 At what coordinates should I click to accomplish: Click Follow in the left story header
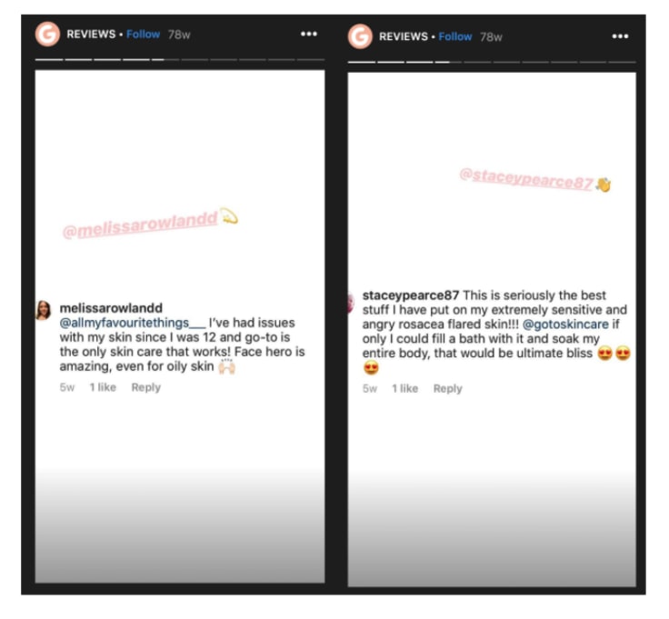(x=143, y=35)
